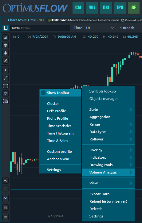Choose Refresh from context menu
The height and width of the screenshot is (223, 142).
click(x=108, y=209)
